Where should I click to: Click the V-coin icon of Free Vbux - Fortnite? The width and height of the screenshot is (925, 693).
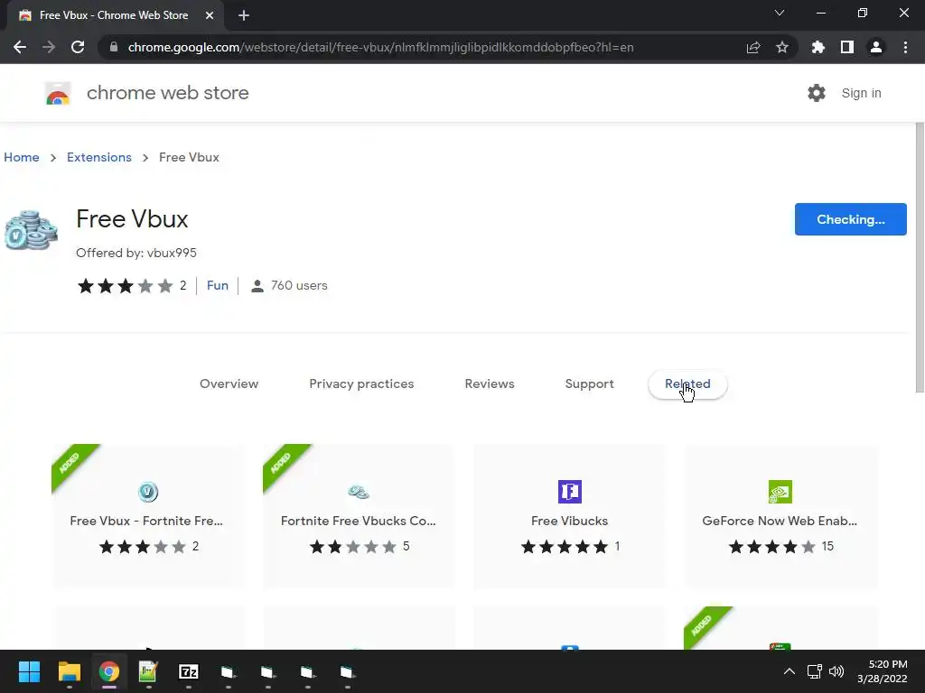pos(148,492)
